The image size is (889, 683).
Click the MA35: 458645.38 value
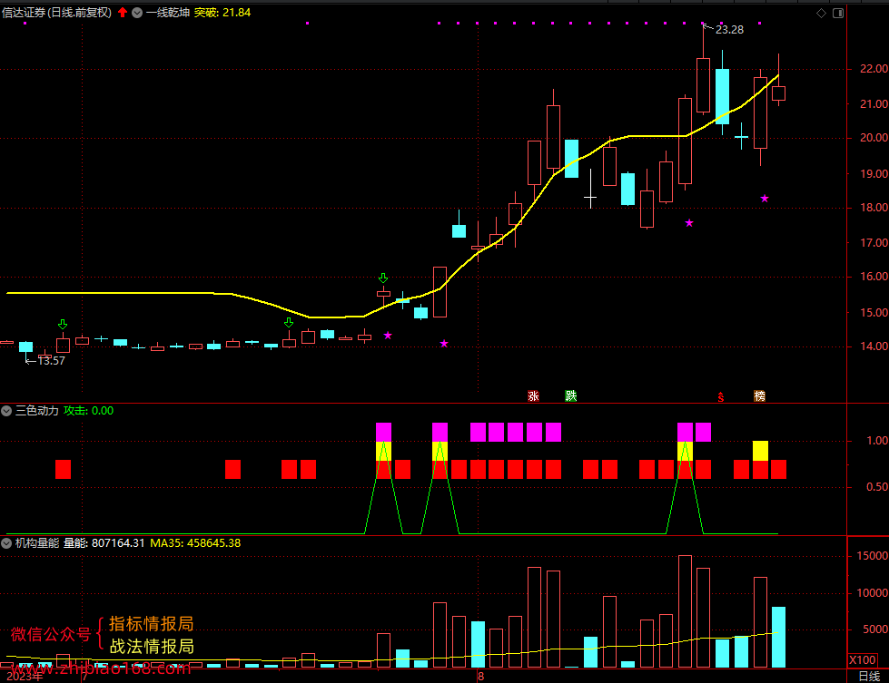(195, 543)
